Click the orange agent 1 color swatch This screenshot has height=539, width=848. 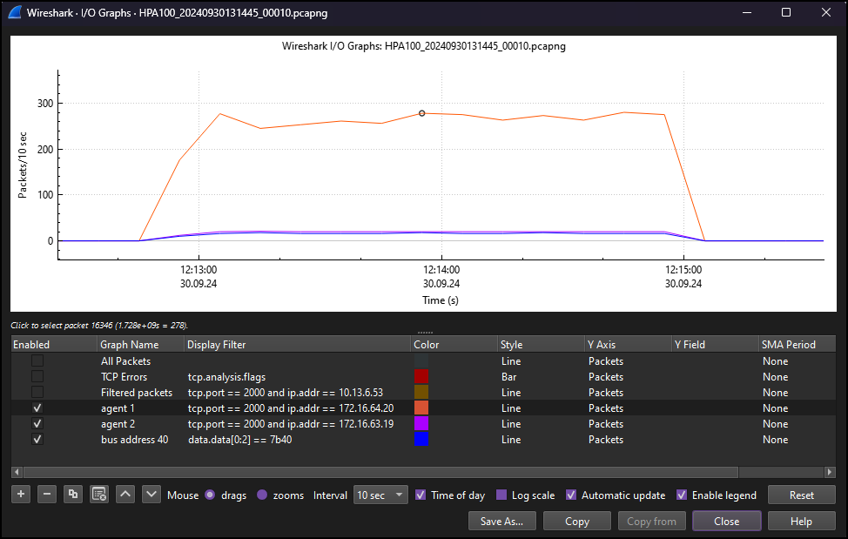(x=421, y=408)
